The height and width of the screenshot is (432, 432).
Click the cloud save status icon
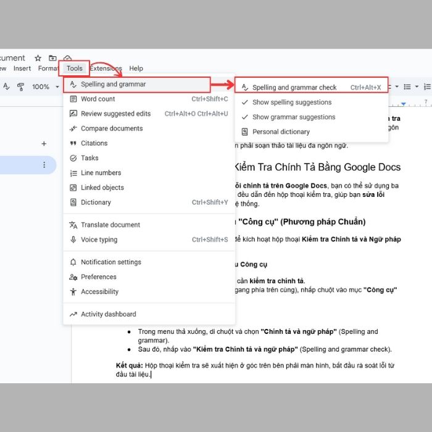(x=67, y=57)
